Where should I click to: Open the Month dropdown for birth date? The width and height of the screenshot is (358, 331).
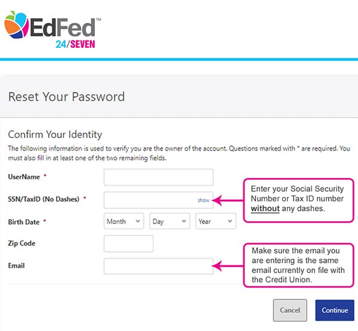click(x=124, y=222)
